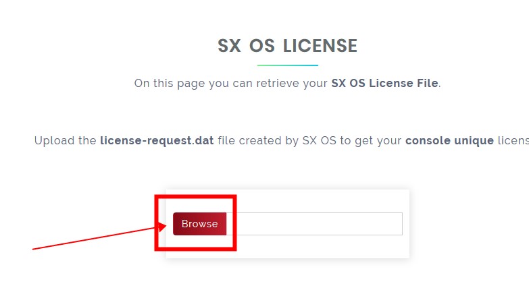Click the "SX" letters in the page title
Viewport: 529px width, 292px height.
[229, 46]
